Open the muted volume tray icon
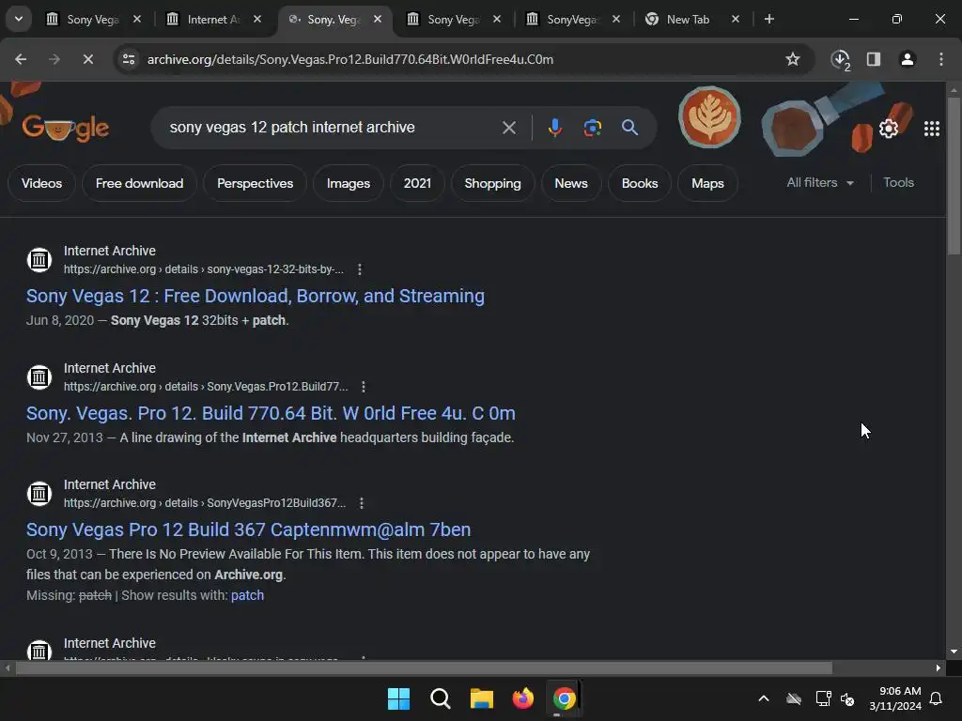Viewport: 962px width, 721px height. [x=847, y=698]
